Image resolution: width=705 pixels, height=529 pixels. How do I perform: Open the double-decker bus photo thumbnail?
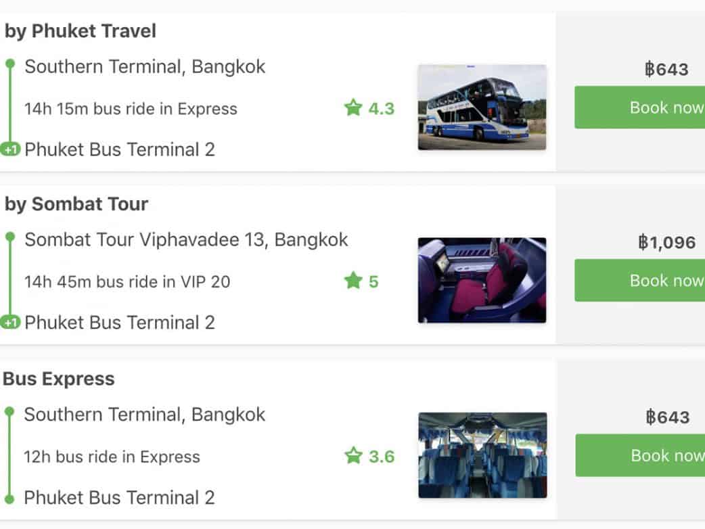[482, 107]
